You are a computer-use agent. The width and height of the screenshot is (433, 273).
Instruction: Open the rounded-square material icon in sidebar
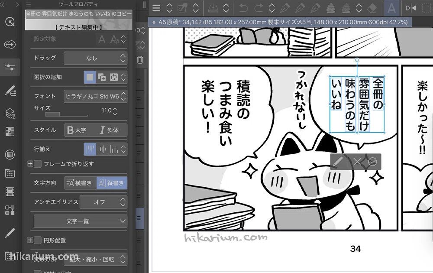pyautogui.click(x=10, y=154)
